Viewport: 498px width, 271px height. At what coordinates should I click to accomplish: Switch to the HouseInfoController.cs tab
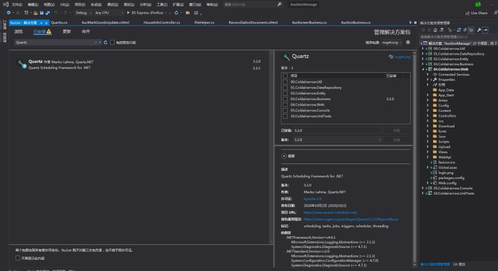point(162,22)
